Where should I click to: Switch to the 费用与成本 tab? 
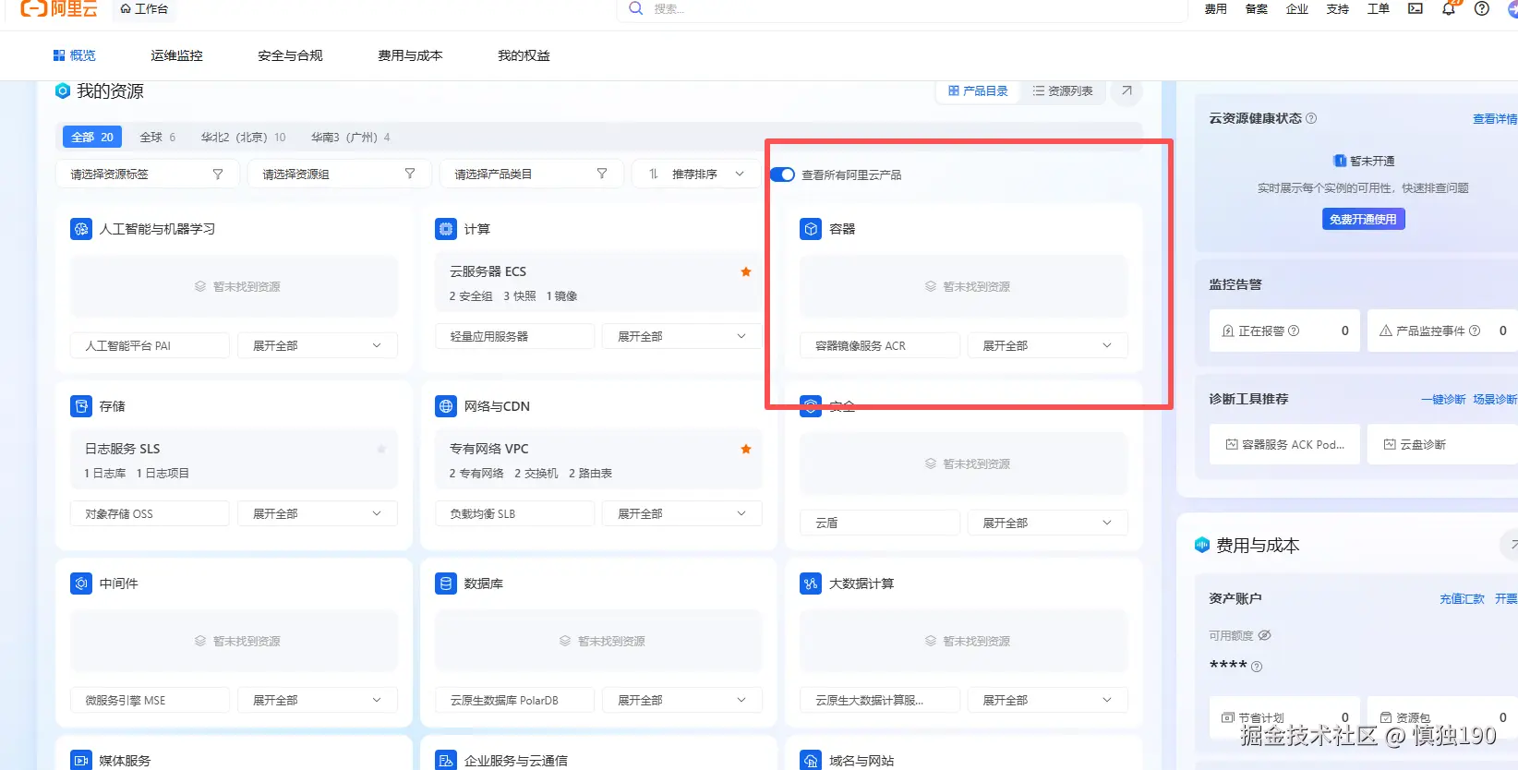pyautogui.click(x=410, y=55)
